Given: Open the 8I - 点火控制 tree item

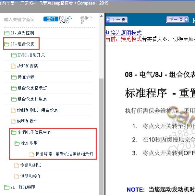Looking at the screenshot, I should 22,33.
